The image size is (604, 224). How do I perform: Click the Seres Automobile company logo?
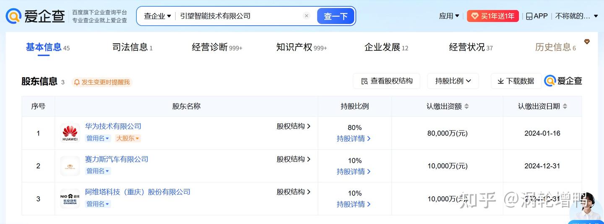click(70, 166)
